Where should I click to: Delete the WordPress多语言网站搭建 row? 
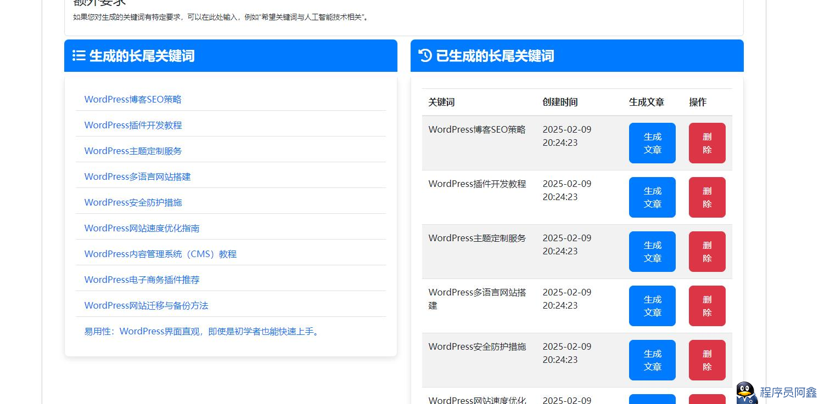click(707, 306)
